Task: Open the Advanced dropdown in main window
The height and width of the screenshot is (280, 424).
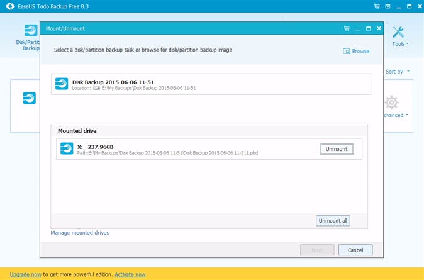Action: (x=395, y=115)
